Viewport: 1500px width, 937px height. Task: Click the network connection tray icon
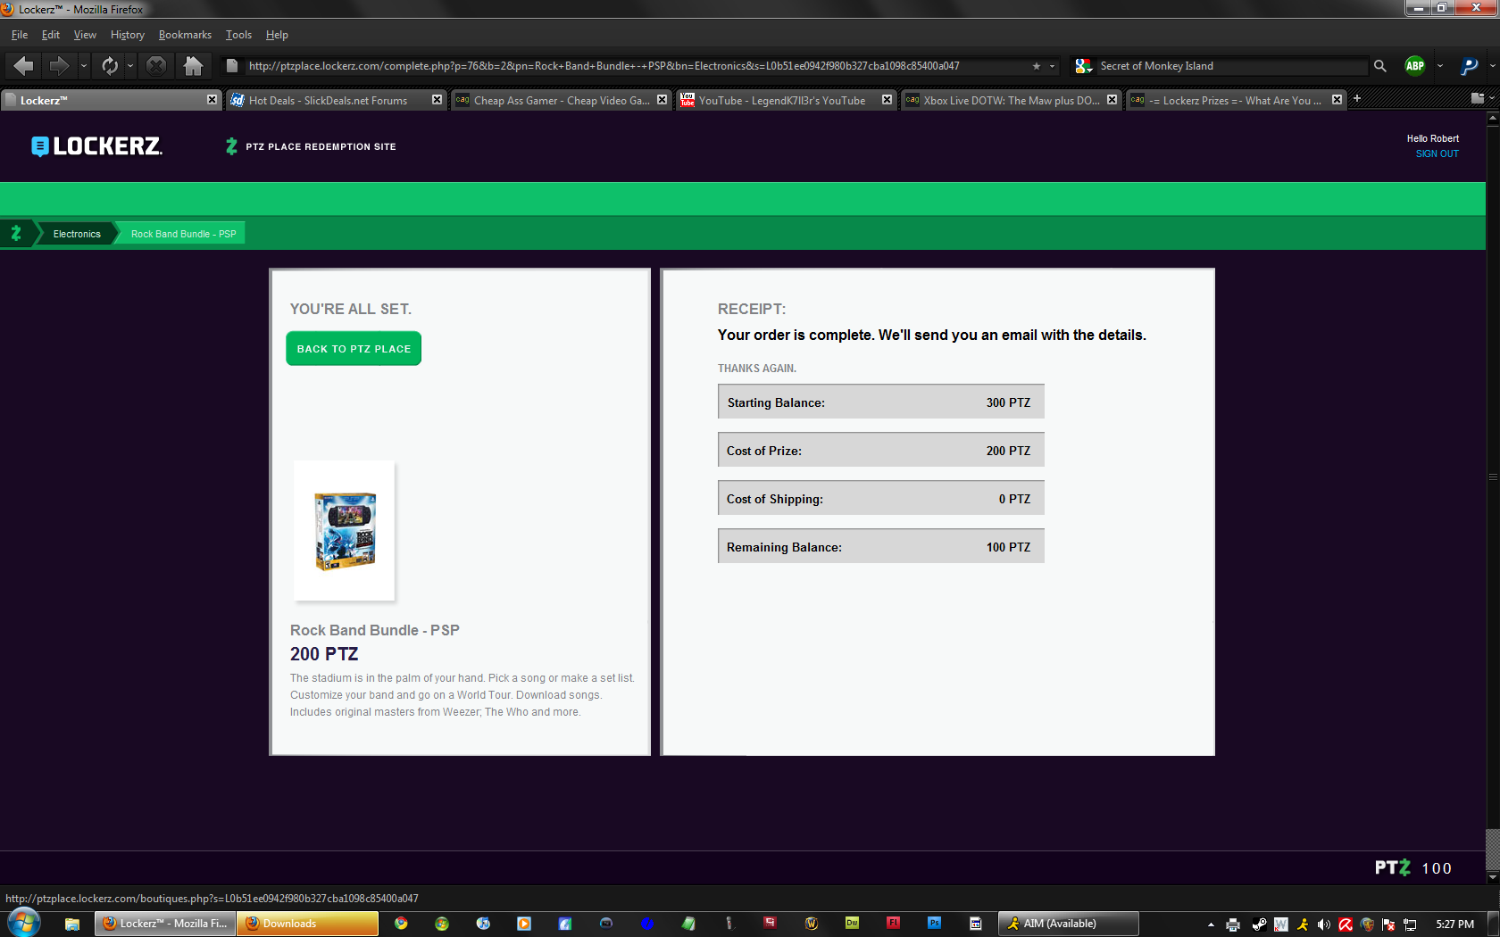(x=1410, y=925)
